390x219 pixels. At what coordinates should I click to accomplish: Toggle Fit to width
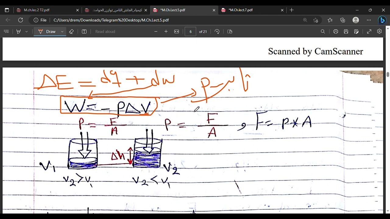pos(176,31)
